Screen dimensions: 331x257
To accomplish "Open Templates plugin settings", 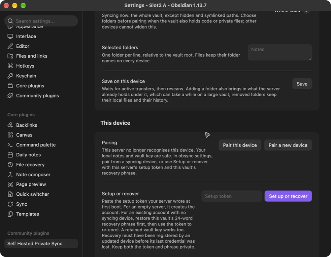I will [x=41, y=214].
